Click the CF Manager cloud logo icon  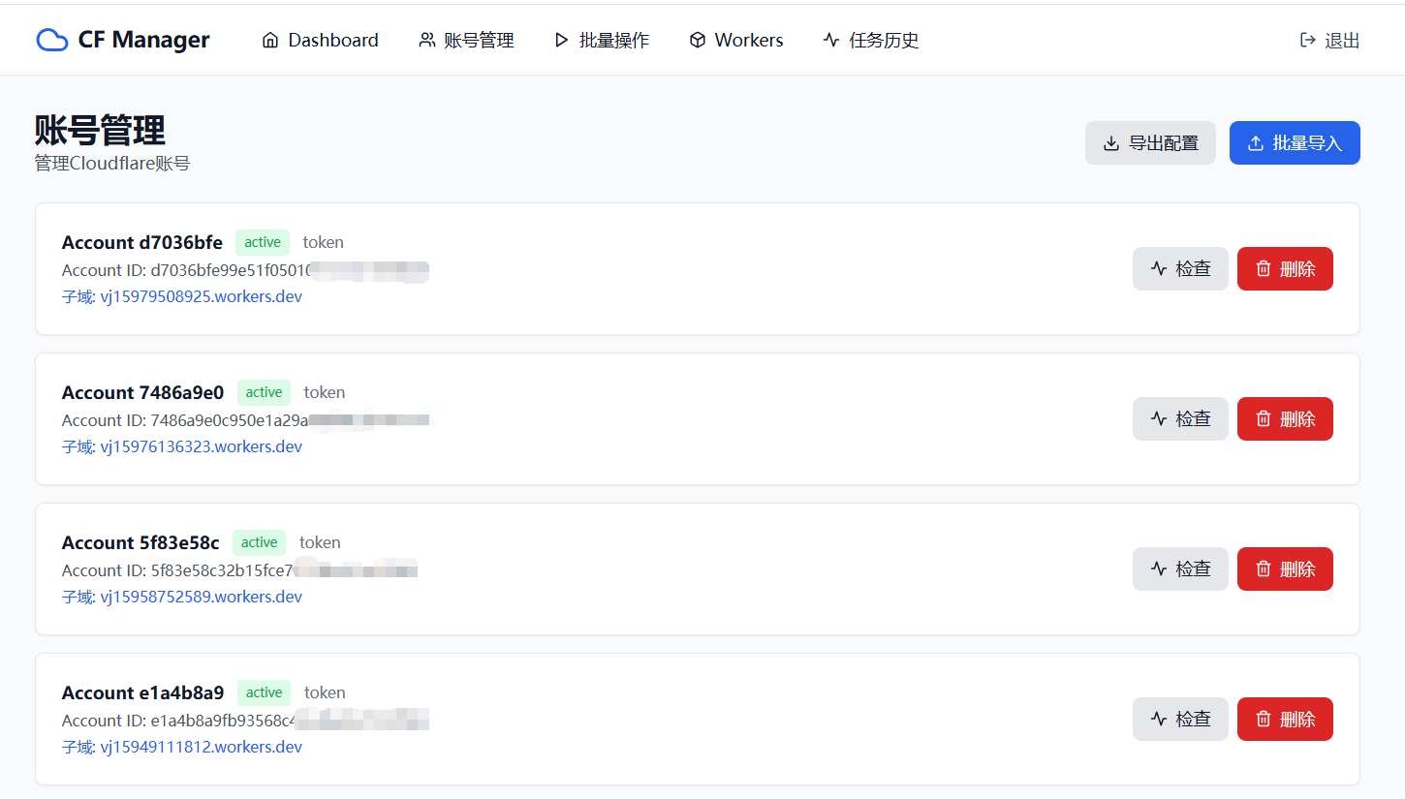[52, 40]
